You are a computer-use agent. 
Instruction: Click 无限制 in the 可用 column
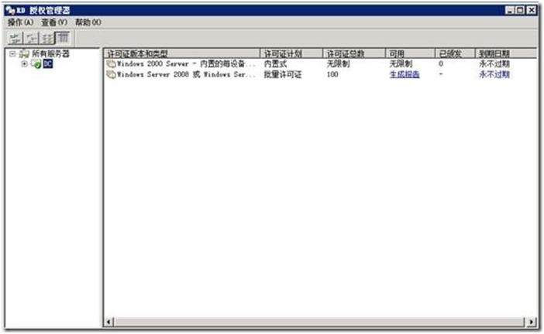click(x=401, y=64)
